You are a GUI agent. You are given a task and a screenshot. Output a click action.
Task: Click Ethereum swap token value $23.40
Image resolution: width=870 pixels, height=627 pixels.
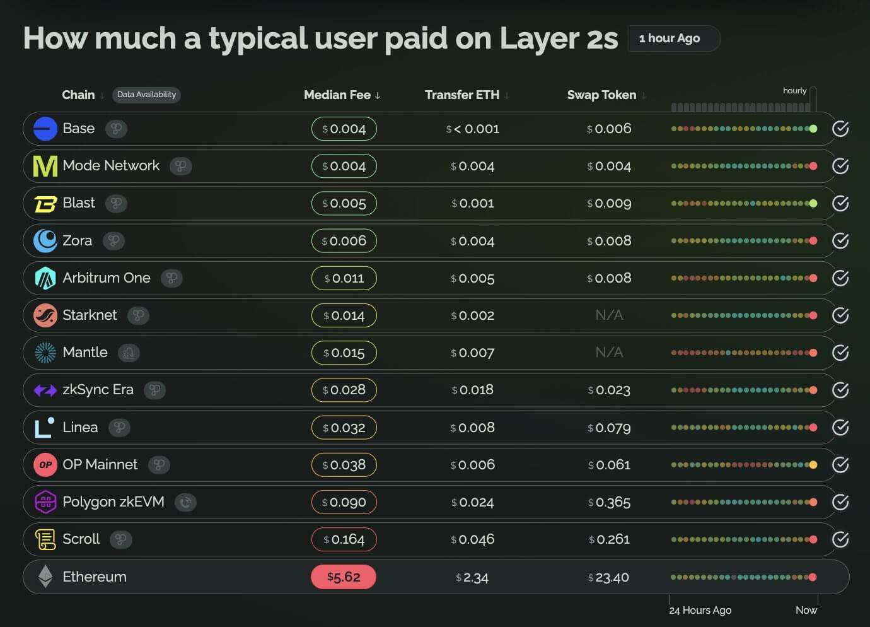tap(608, 577)
